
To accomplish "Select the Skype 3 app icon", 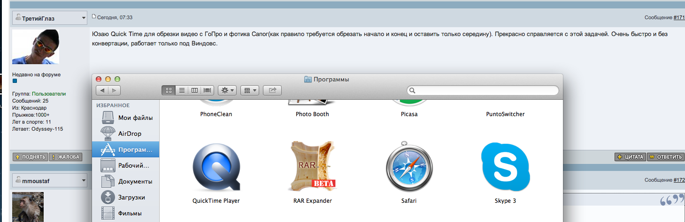I will point(505,166).
